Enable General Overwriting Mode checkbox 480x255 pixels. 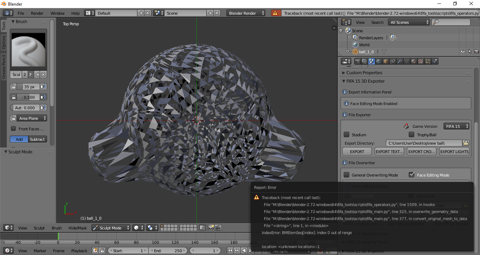click(x=346, y=175)
